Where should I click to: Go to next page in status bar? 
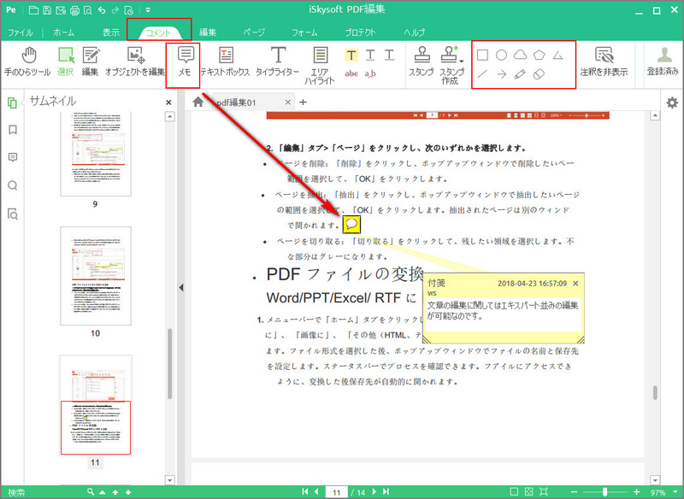point(374,491)
